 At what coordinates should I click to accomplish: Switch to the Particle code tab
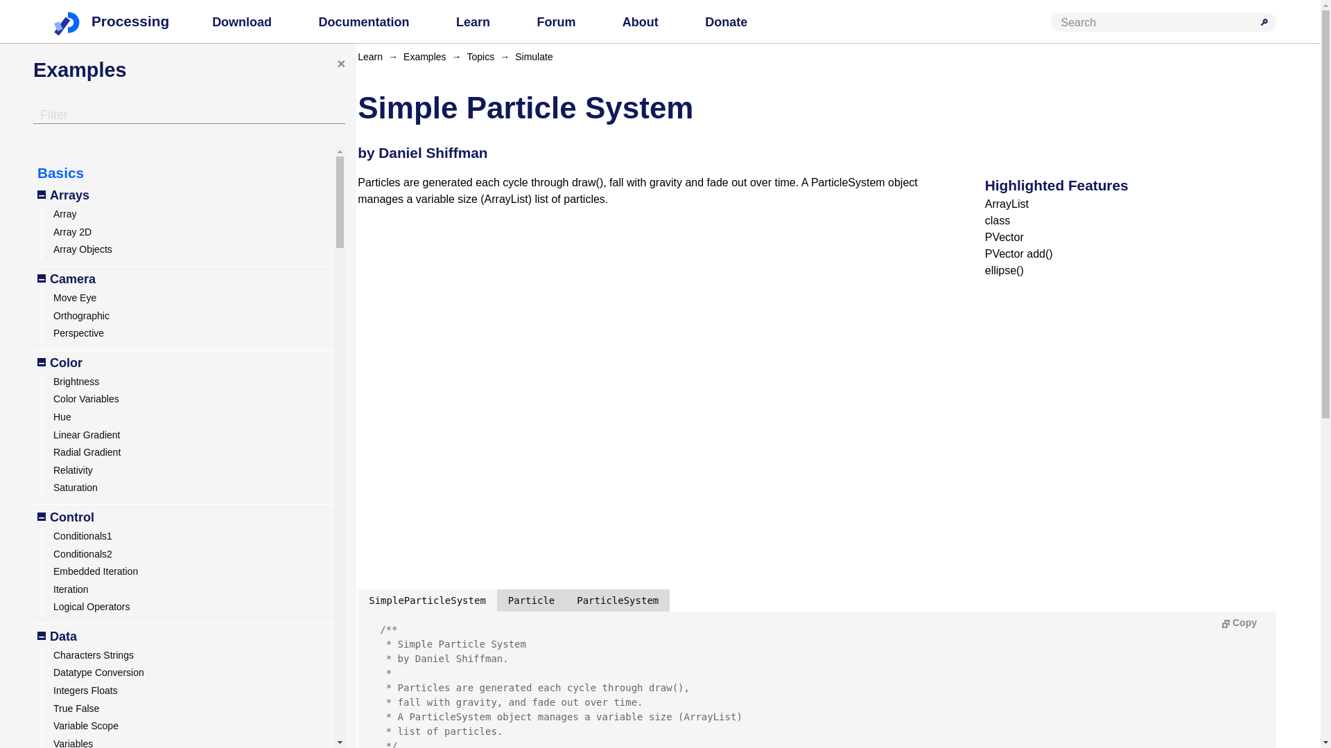tap(531, 600)
